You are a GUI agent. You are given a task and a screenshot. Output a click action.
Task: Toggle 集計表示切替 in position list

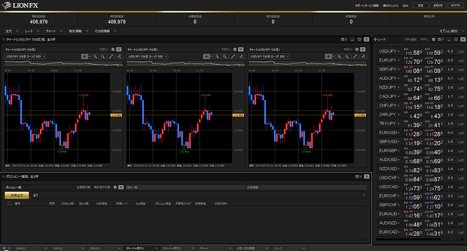click(x=102, y=187)
